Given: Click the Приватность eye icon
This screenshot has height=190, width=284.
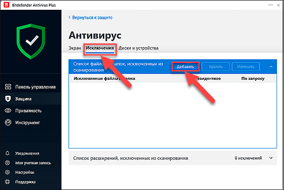Looking at the screenshot, I should point(8,111).
